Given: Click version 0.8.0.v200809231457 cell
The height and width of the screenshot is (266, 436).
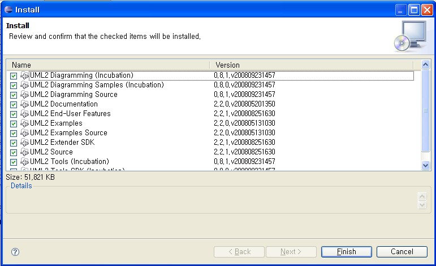Looking at the screenshot, I should point(244,85).
